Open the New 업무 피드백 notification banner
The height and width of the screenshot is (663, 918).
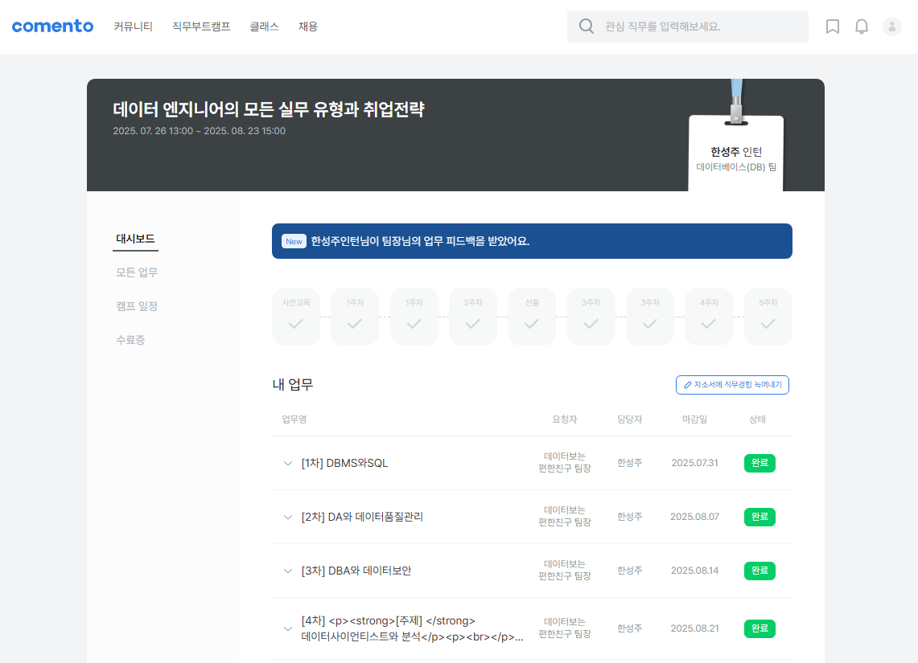(532, 241)
